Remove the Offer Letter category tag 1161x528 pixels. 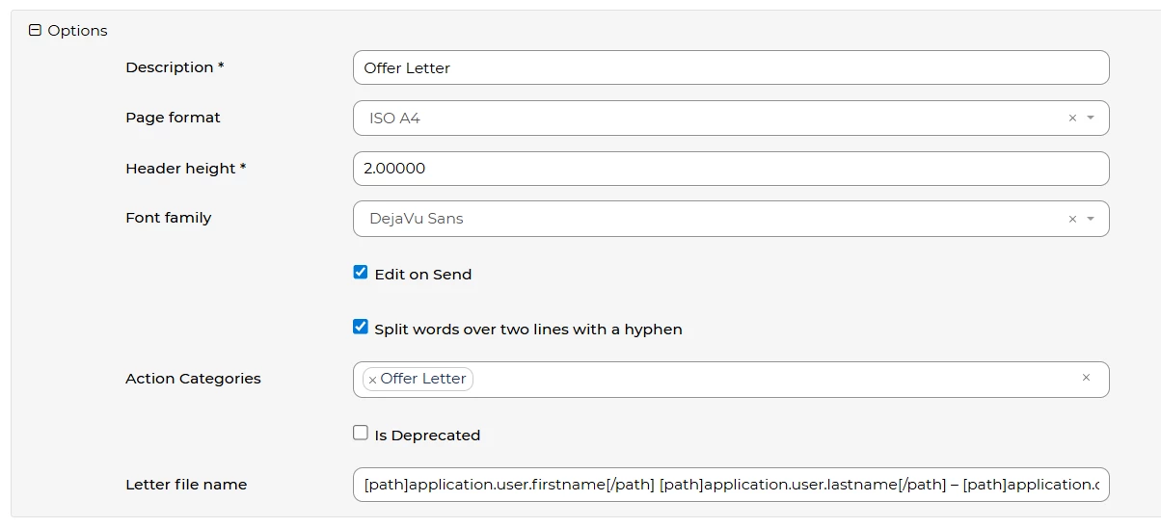(x=372, y=380)
